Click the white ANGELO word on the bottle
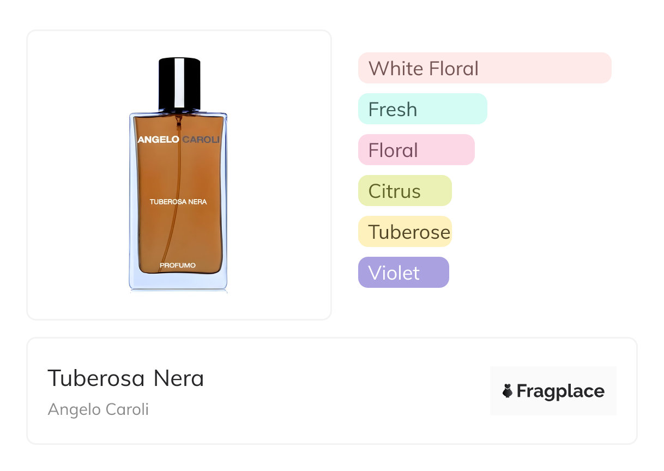Screen dimensions: 664x471 click(158, 140)
